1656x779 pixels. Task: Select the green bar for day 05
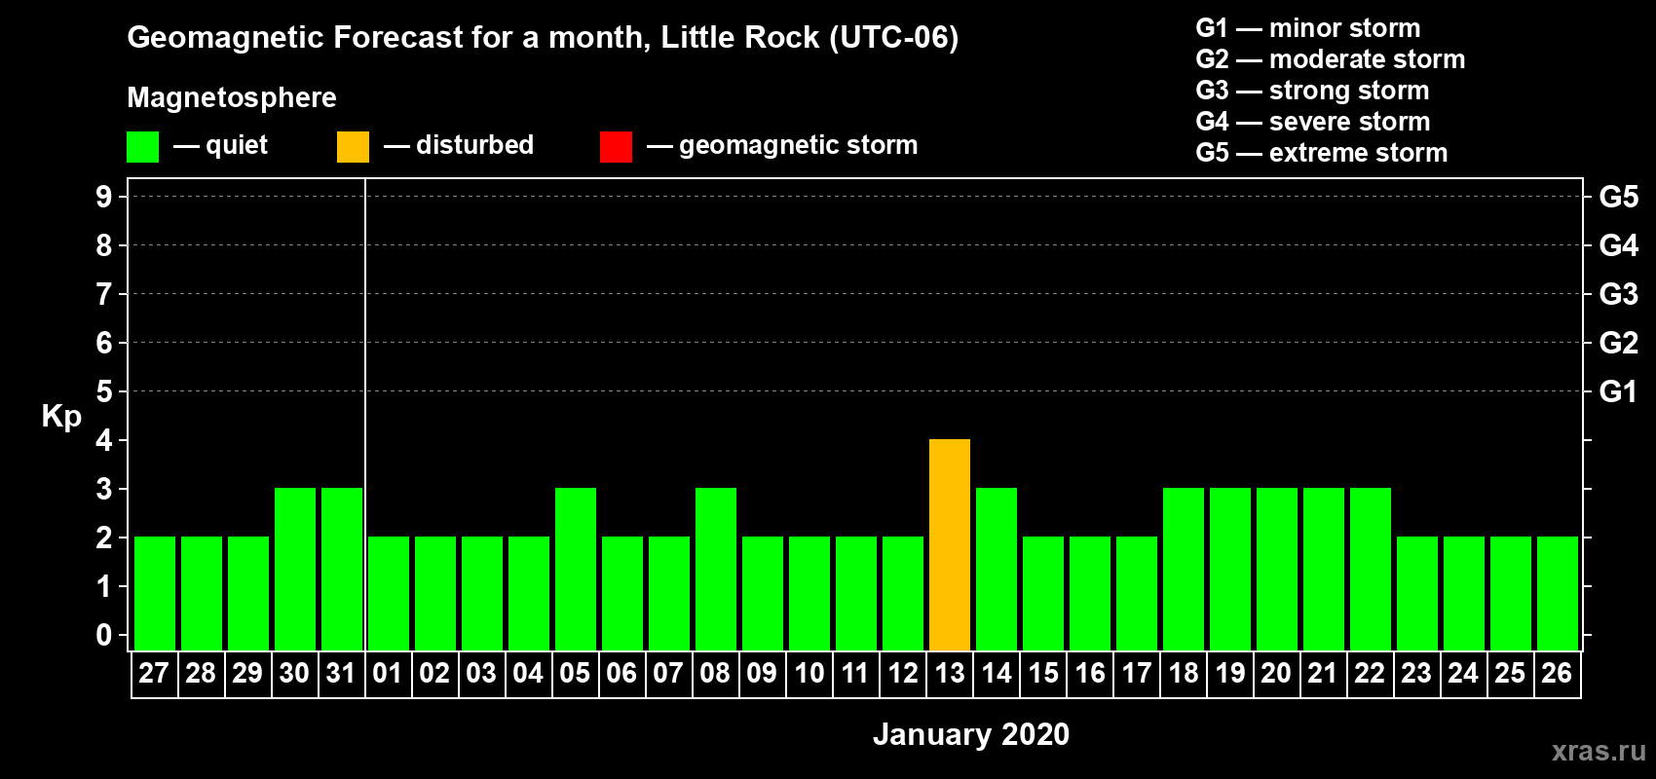[x=576, y=569]
